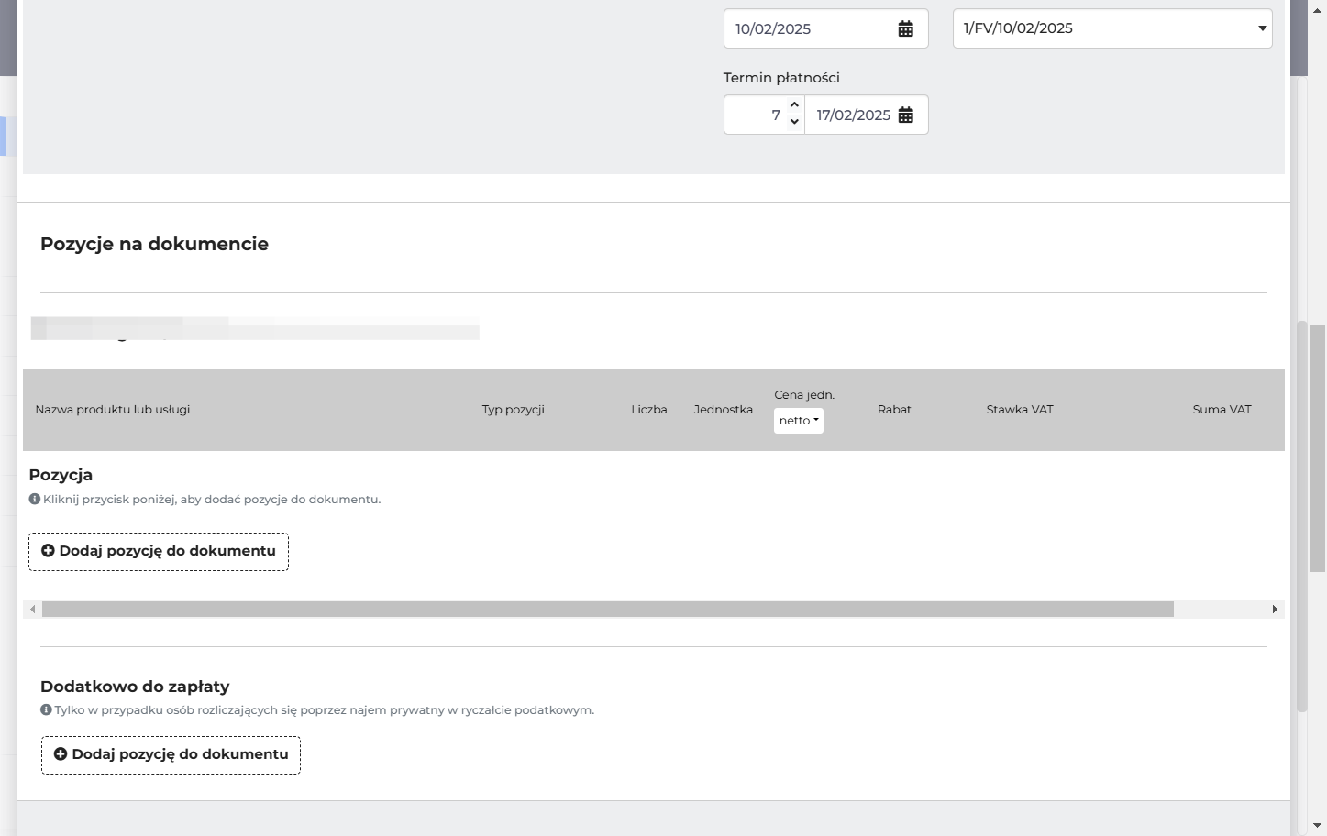Click the Suma VAT column header

point(1222,410)
